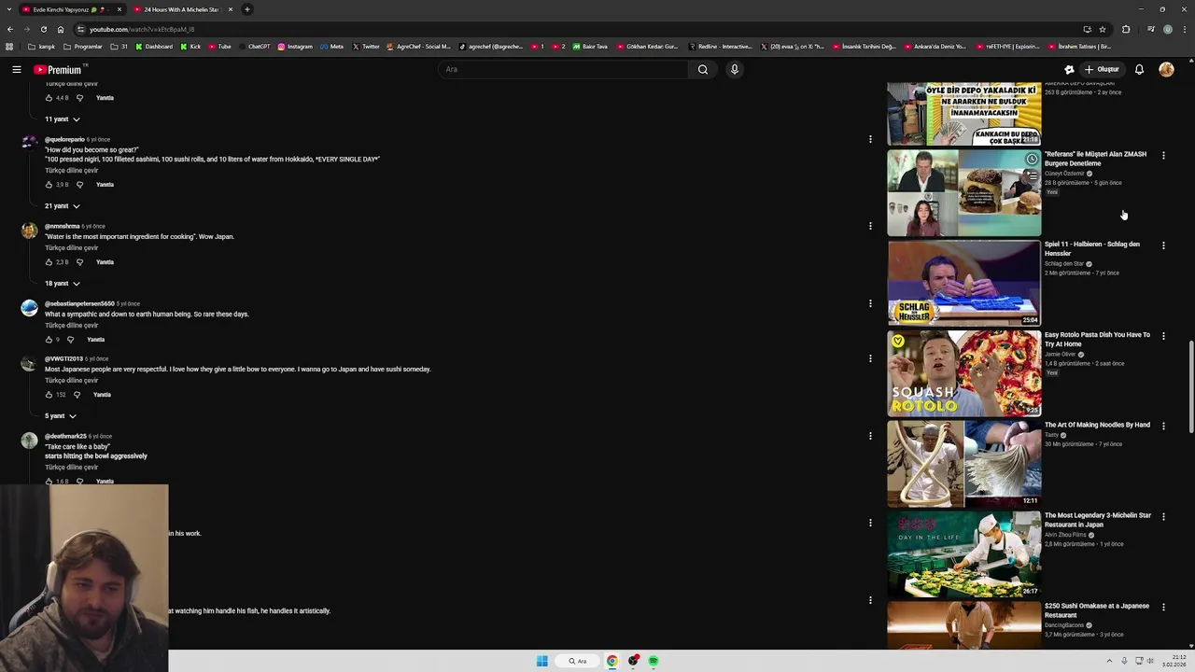The image size is (1195, 672).
Task: Open 'Easy Rotolo Pasta Dish' video title
Action: pyautogui.click(x=1097, y=339)
